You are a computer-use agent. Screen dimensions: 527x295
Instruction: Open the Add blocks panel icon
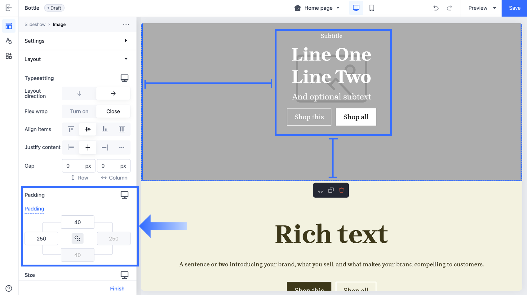coord(9,56)
